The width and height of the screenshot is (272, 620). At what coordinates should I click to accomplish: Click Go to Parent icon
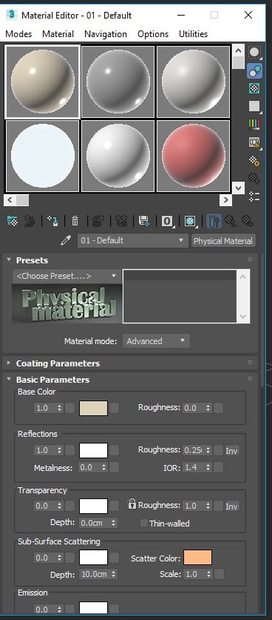pyautogui.click(x=231, y=221)
